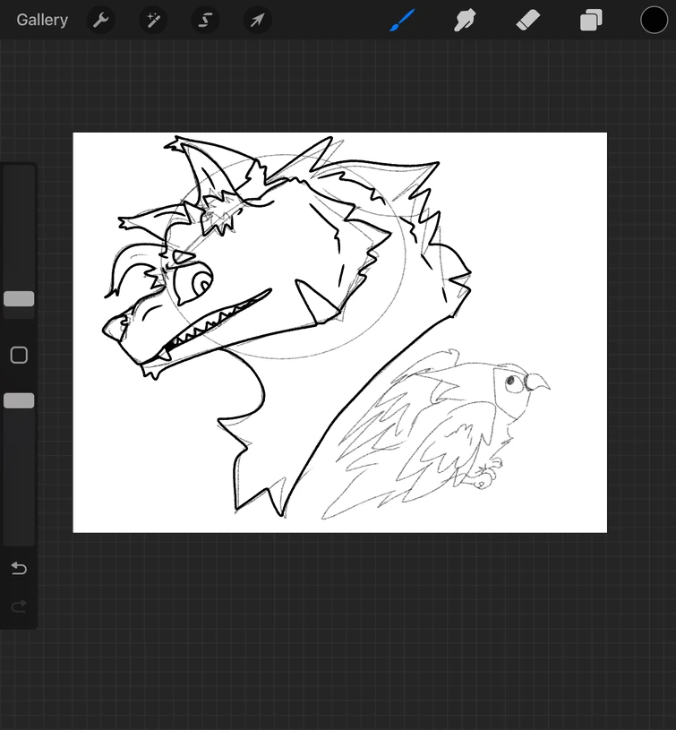Tap the brush opacity slider handle

pyautogui.click(x=19, y=400)
